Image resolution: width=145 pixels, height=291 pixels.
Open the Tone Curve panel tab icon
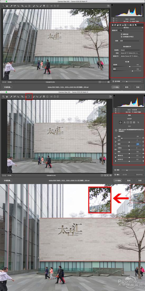coord(115,25)
